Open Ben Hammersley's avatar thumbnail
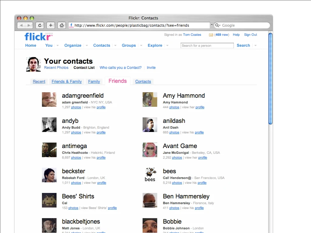The image size is (311, 233). [x=150, y=200]
